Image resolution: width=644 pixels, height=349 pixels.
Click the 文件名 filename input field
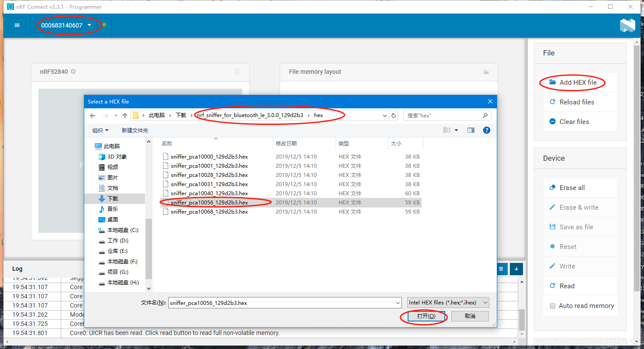tap(284, 303)
